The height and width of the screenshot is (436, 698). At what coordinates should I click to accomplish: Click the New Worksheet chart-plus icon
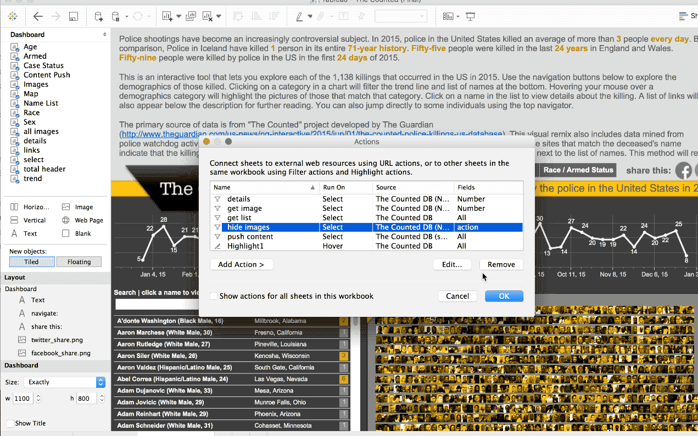[167, 16]
